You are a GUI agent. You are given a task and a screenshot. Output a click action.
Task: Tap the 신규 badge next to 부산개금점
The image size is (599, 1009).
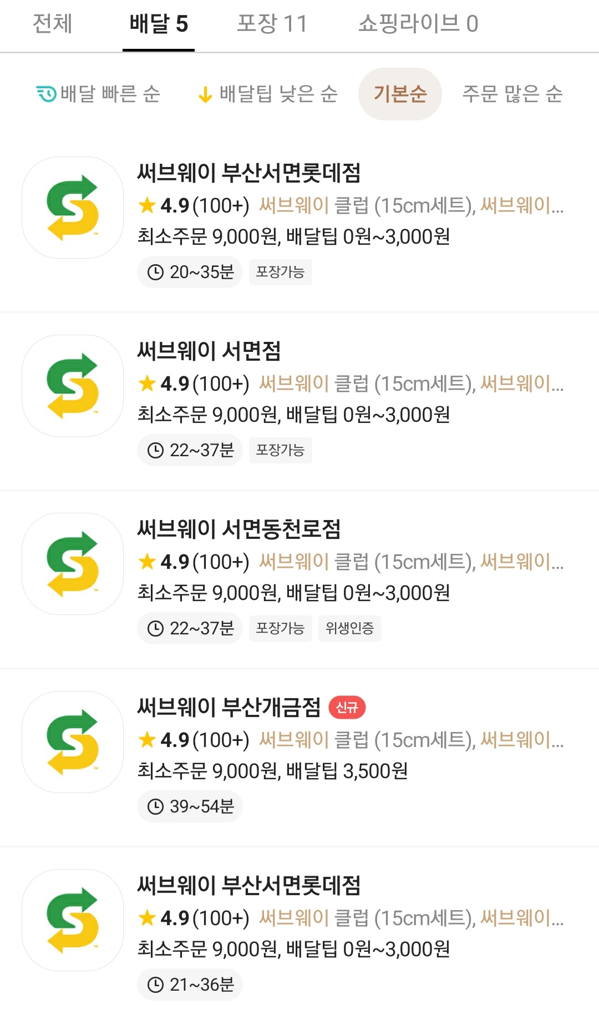(347, 707)
